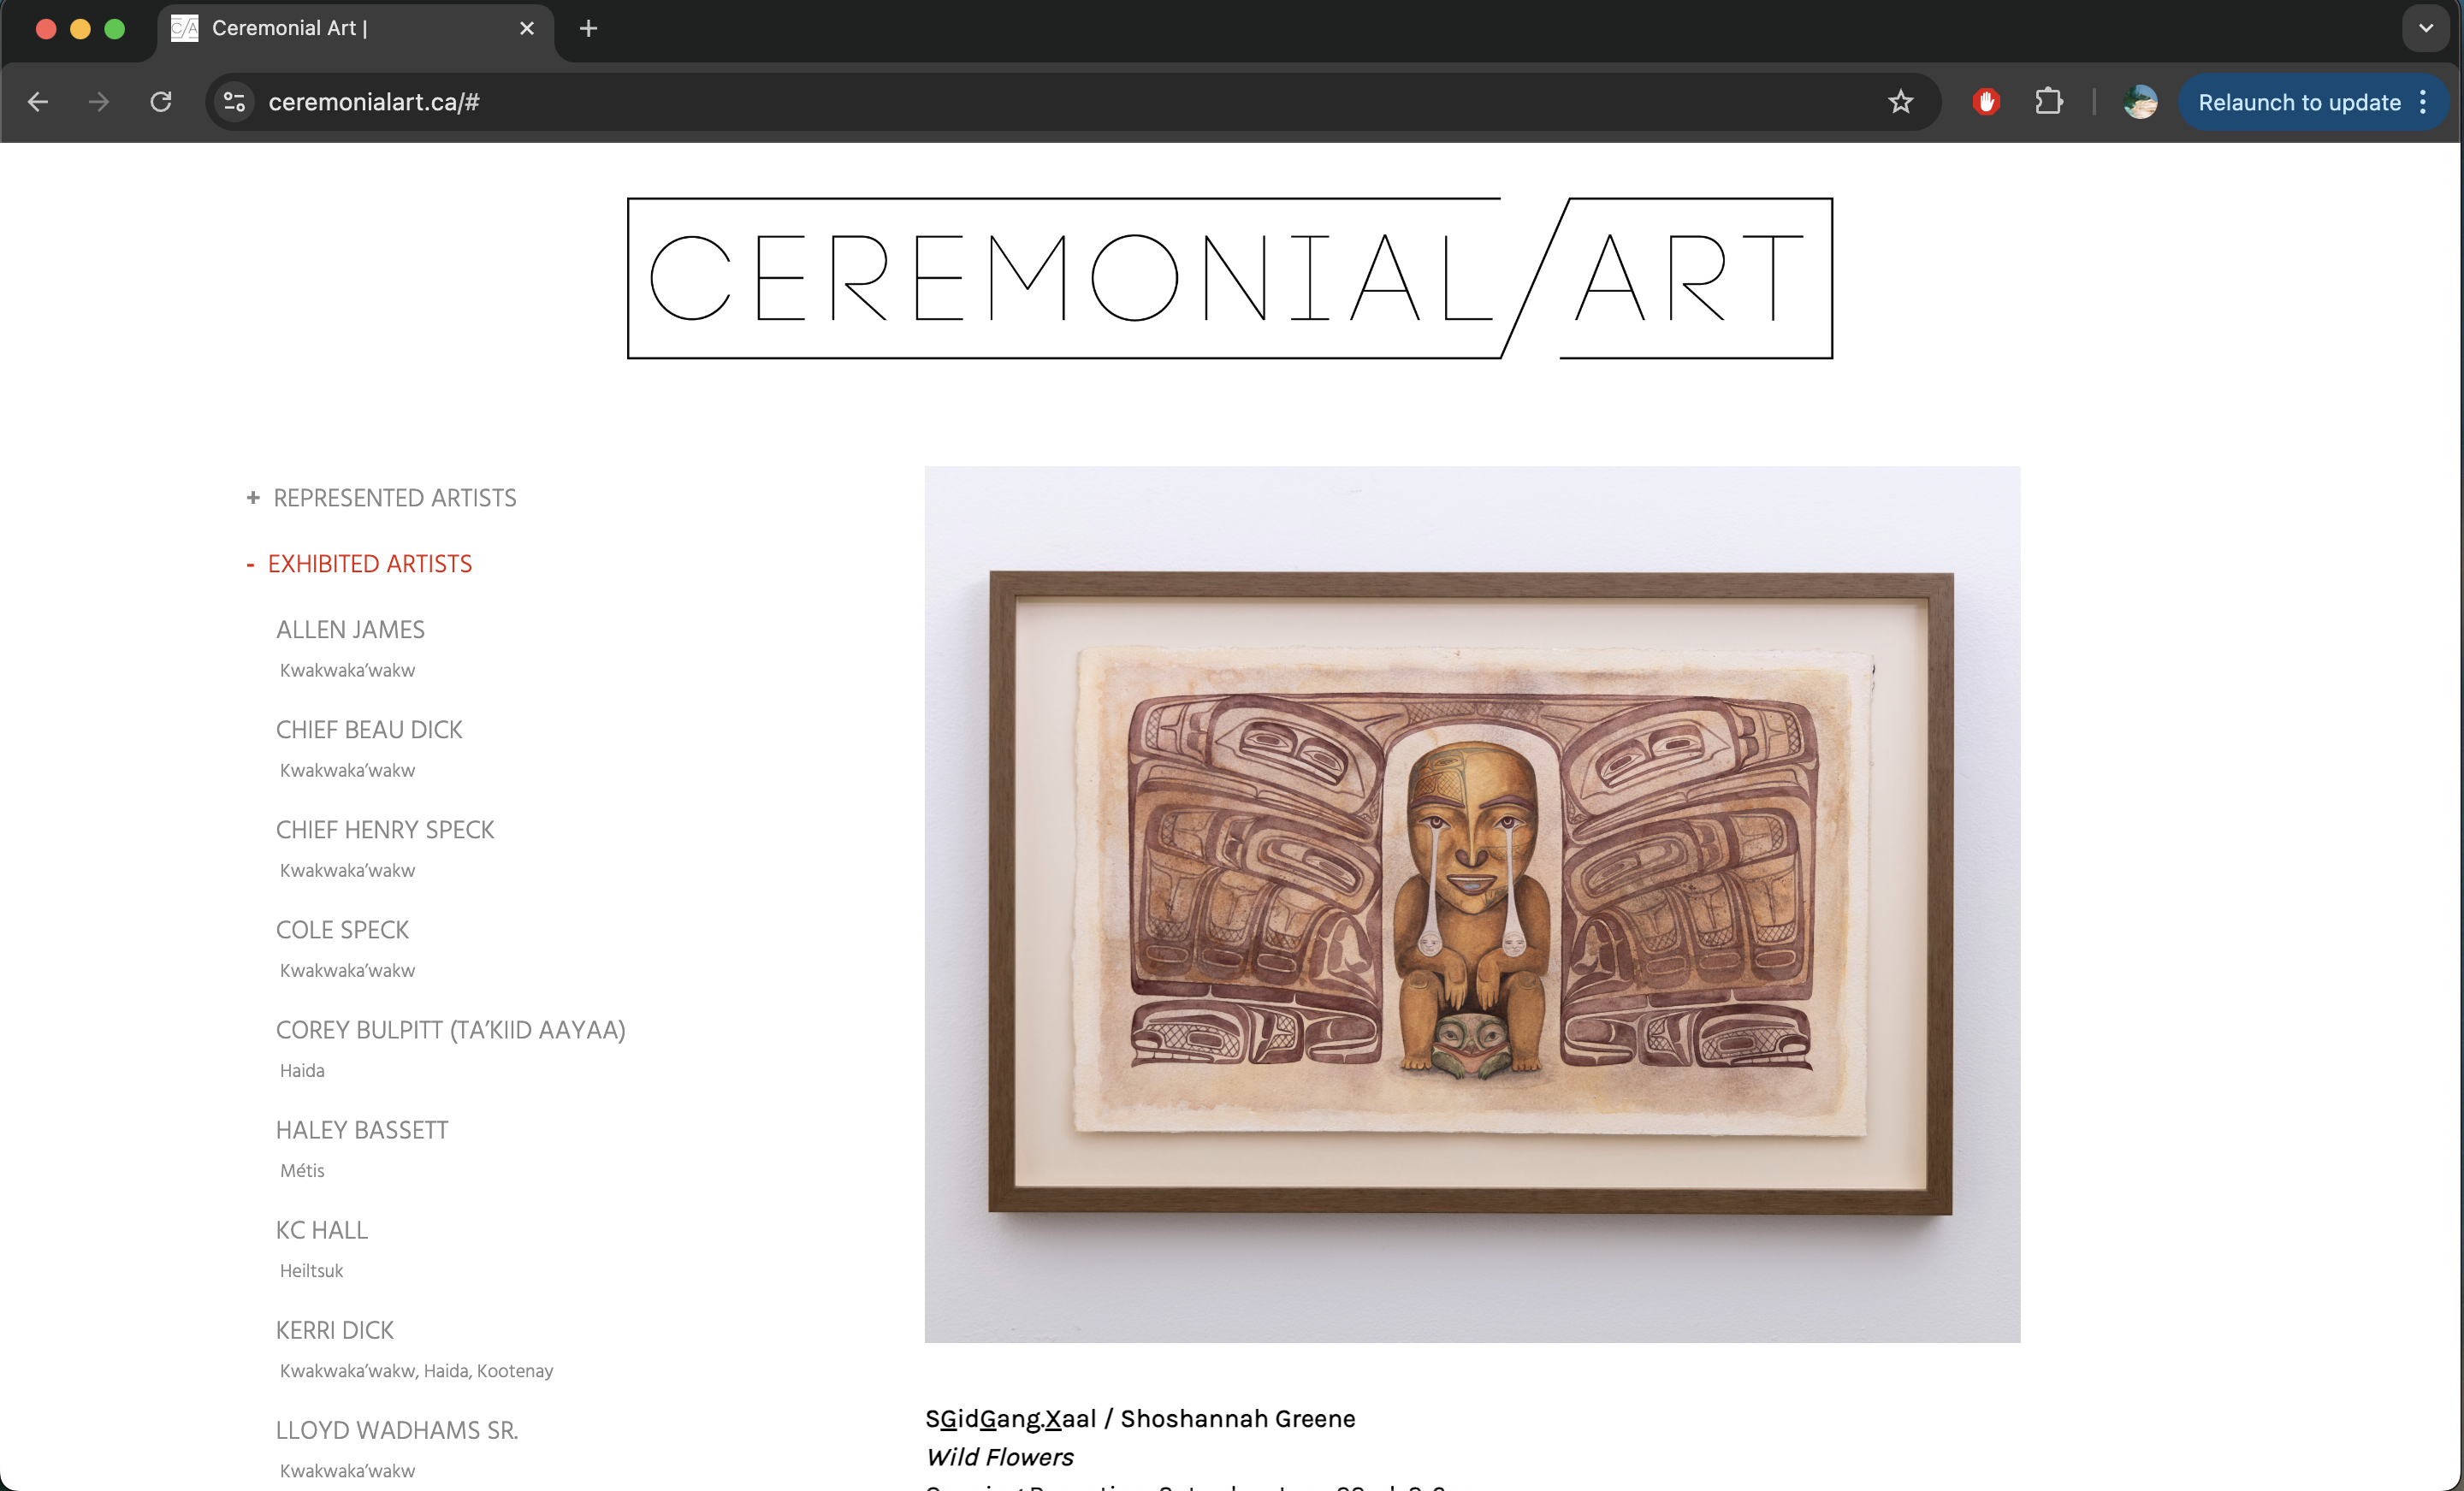
Task: Open a new browser tab
Action: coord(588,29)
